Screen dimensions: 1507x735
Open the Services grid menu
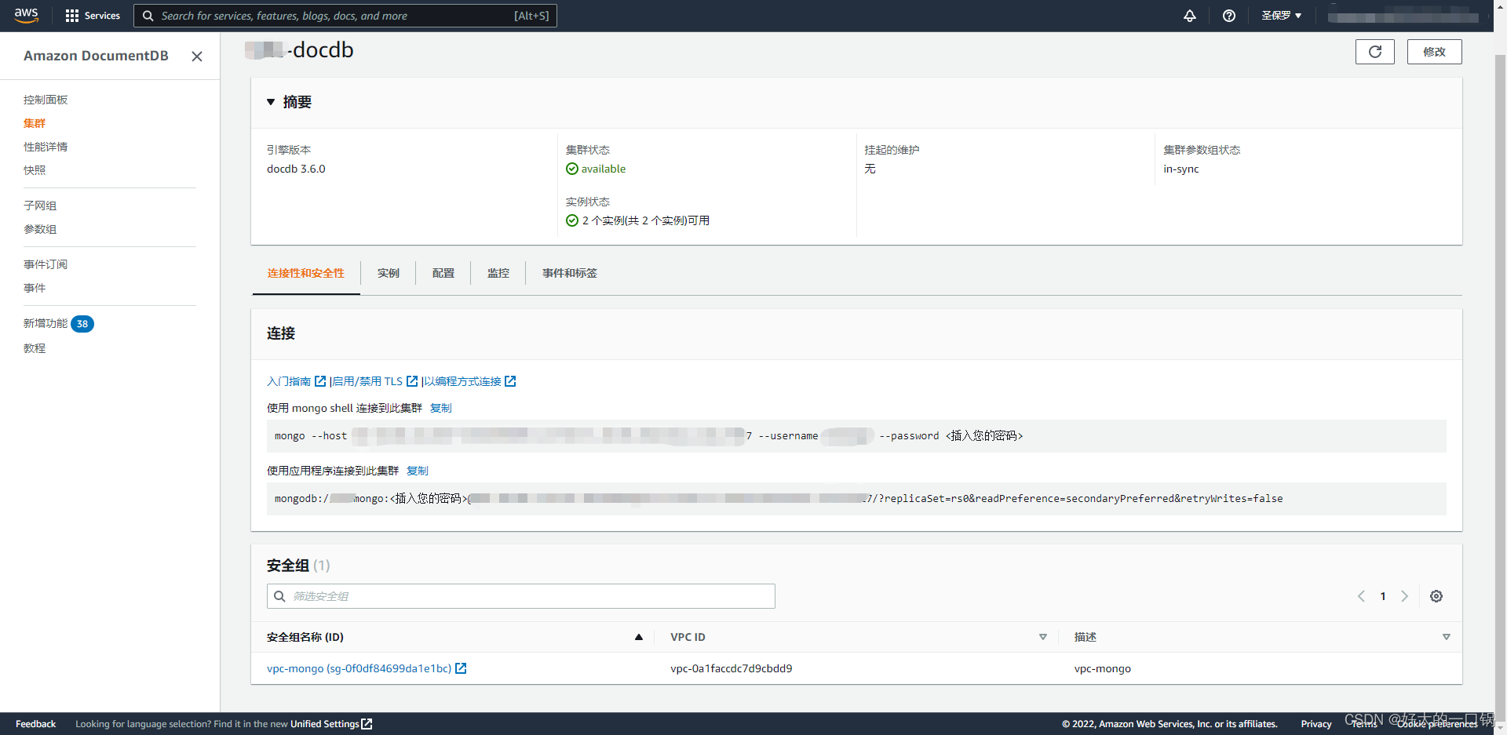click(93, 16)
